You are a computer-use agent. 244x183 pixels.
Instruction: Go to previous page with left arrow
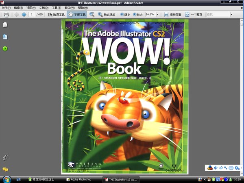(x=17, y=15)
